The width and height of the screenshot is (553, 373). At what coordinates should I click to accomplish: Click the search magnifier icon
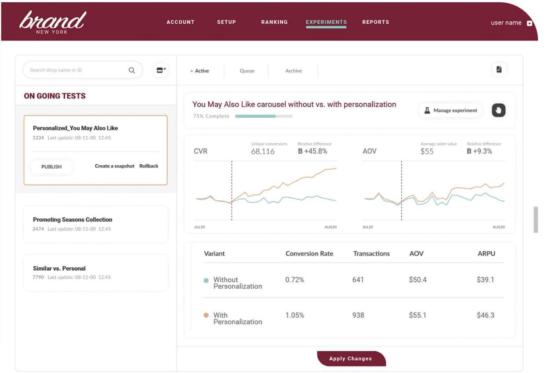[x=131, y=70]
